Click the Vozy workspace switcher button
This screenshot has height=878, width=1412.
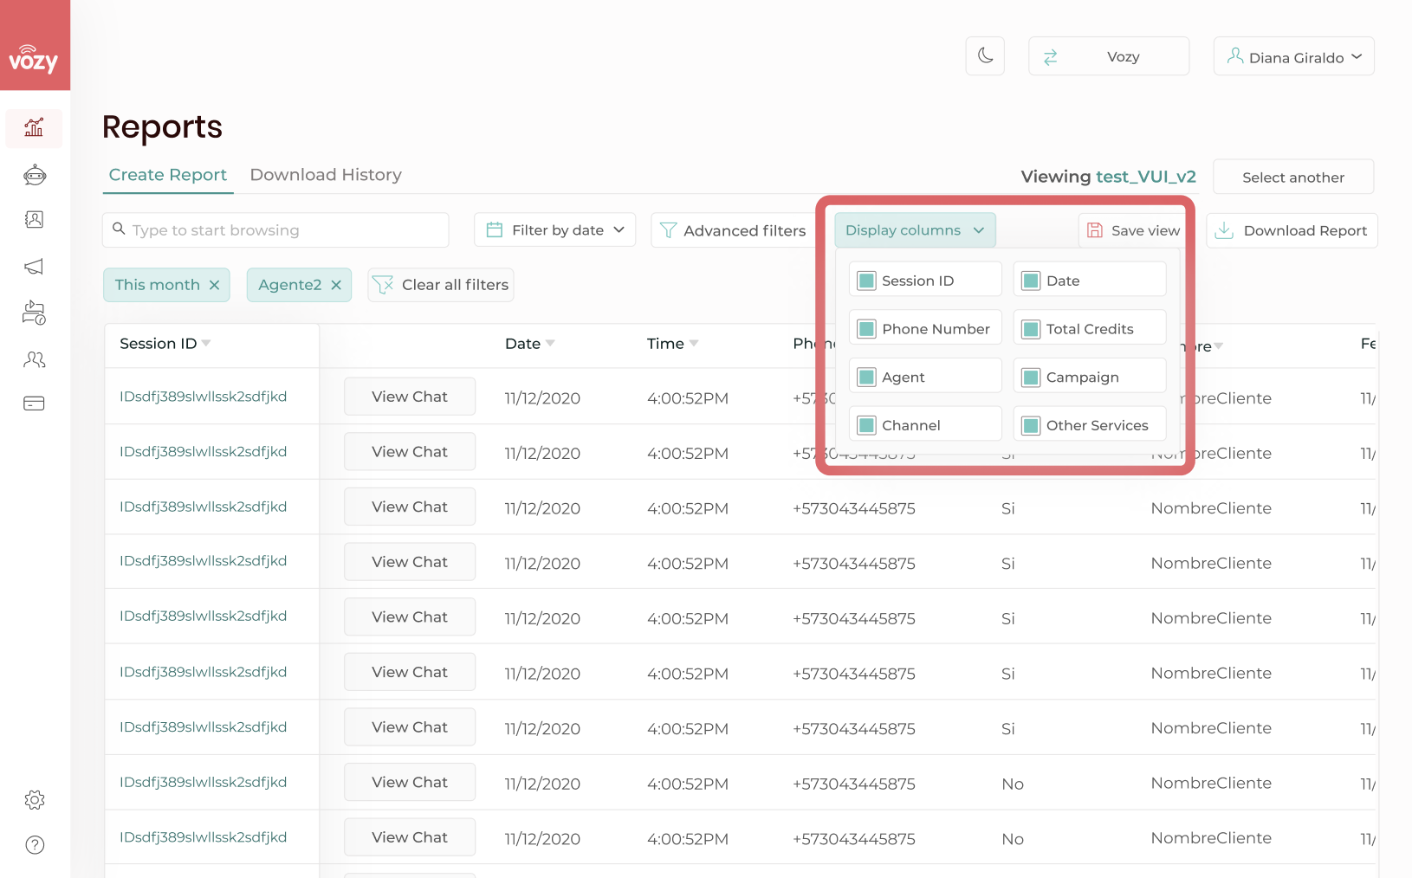1109,56
